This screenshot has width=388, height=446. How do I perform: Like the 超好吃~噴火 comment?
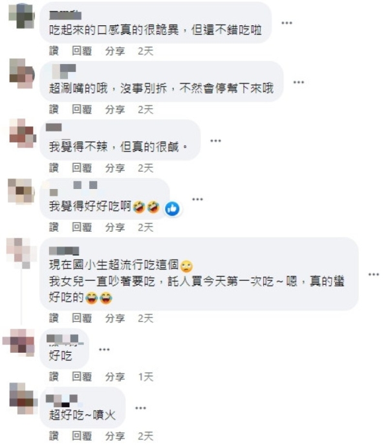pos(54,436)
